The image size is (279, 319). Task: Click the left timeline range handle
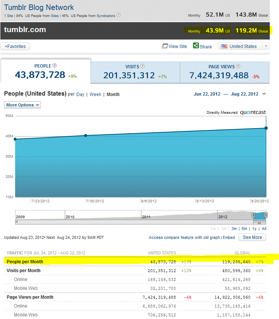[x=253, y=215]
